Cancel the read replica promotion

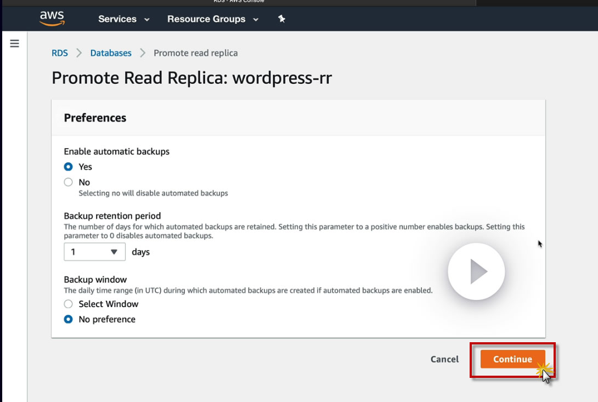pyautogui.click(x=444, y=359)
